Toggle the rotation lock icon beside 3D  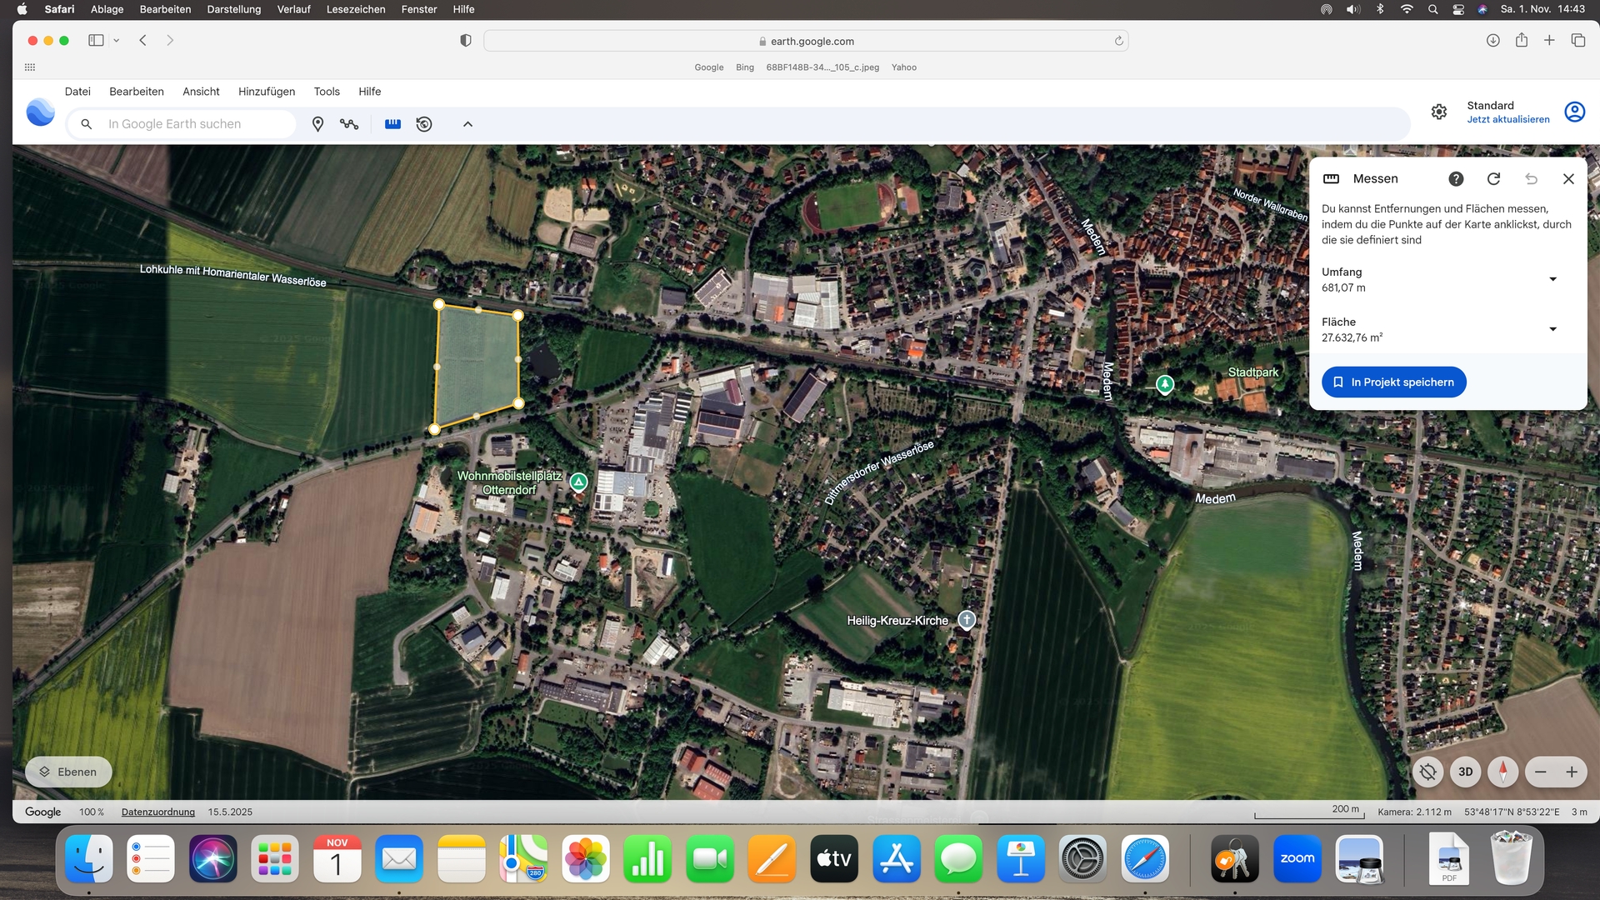tap(1427, 772)
